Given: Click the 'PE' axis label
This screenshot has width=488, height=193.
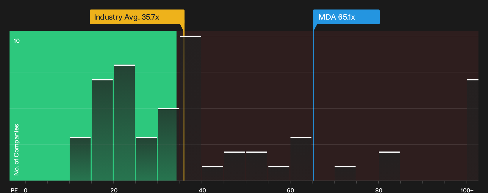Looking at the screenshot, I should pos(14,190).
